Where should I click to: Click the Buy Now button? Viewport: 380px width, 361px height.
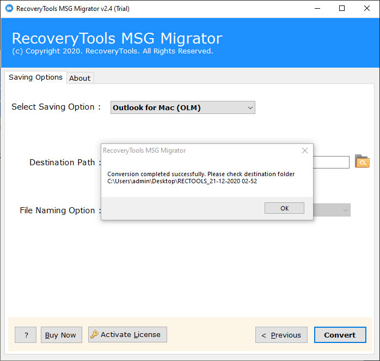[x=62, y=335]
